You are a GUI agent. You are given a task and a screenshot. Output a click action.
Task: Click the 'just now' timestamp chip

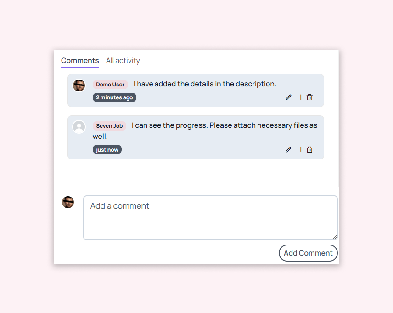(107, 149)
